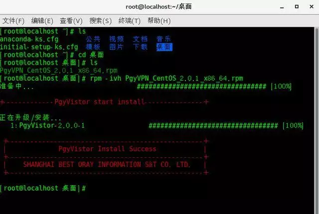
Task: Click the 图片 directory entry
Action: (117, 47)
